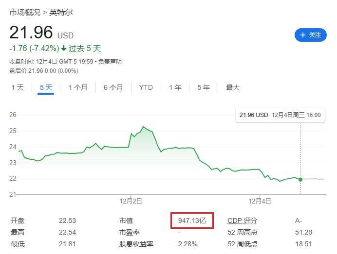Click the 26 y-axis label

[x=13, y=115]
